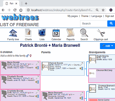Open Thomas Branwell's name link
The width and height of the screenshot is (115, 101).
pyautogui.click(x=107, y=86)
